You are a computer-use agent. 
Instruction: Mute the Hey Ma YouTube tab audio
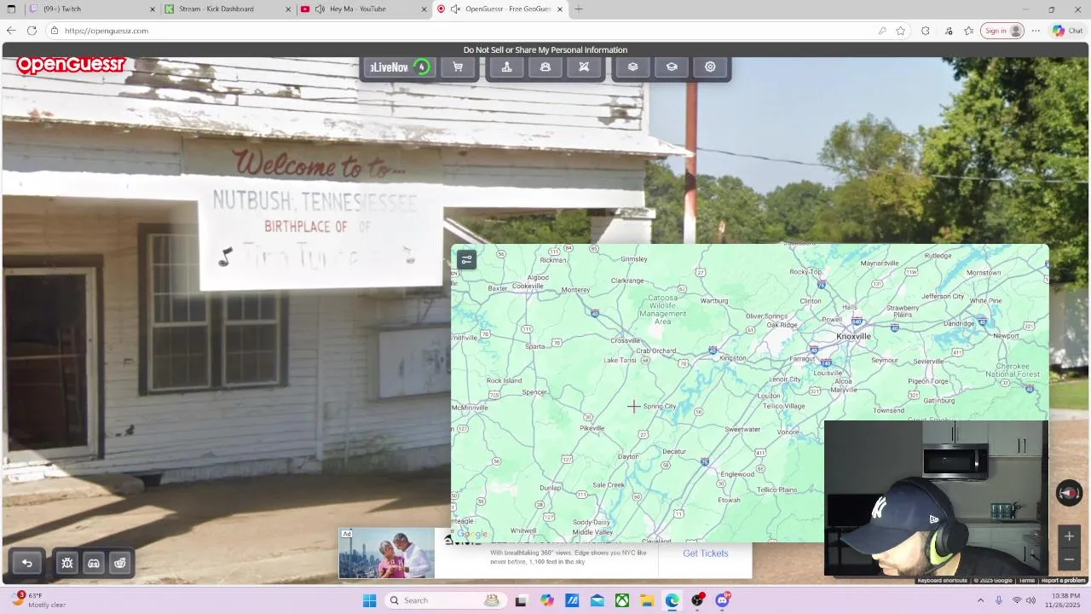320,9
